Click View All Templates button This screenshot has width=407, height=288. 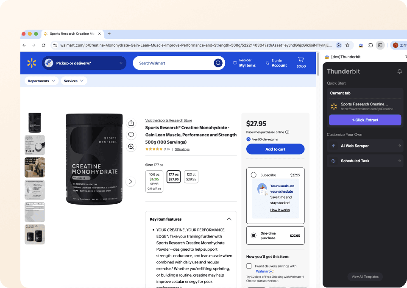365,277
